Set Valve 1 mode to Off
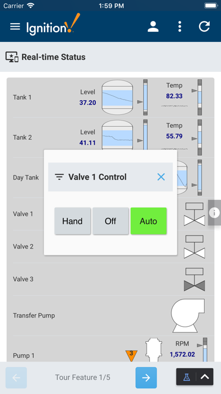Screen dimensions: 221x394 point(111,221)
